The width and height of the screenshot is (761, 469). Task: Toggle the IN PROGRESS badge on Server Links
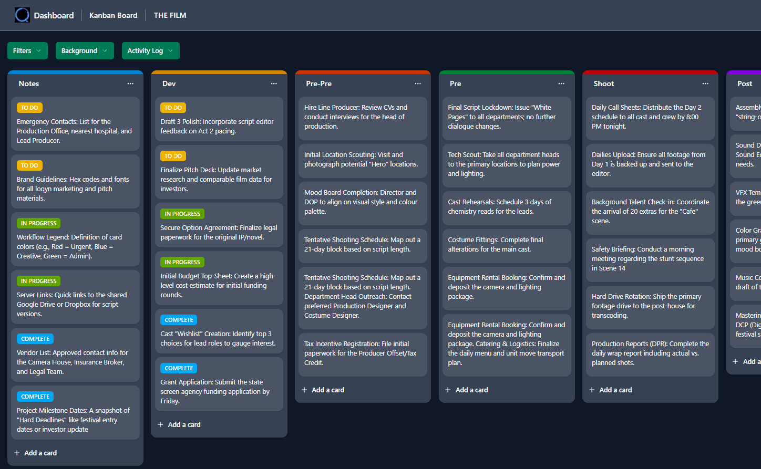pos(38,280)
